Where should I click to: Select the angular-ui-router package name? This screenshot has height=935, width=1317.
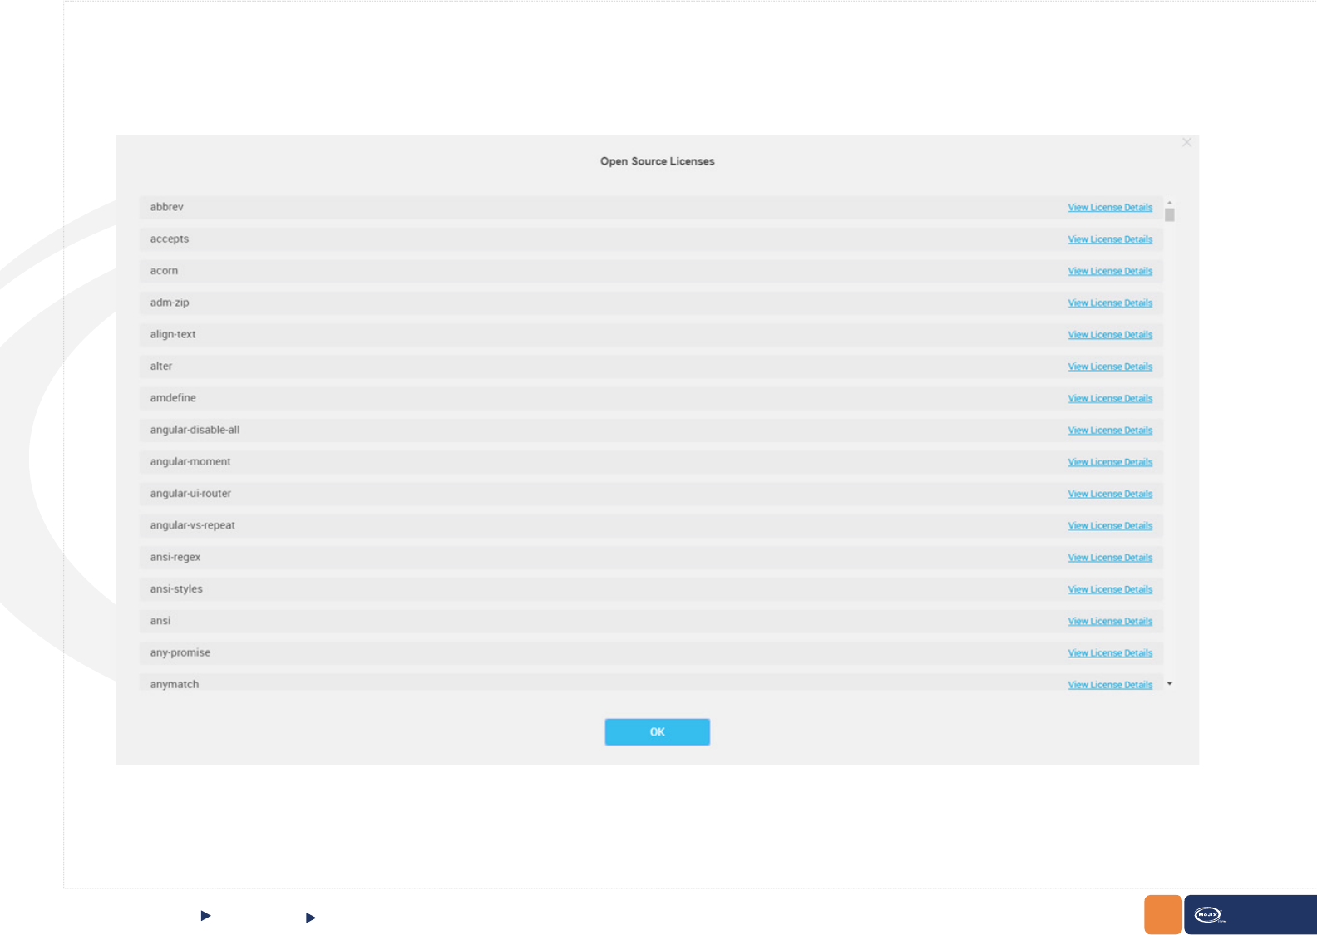(x=190, y=493)
